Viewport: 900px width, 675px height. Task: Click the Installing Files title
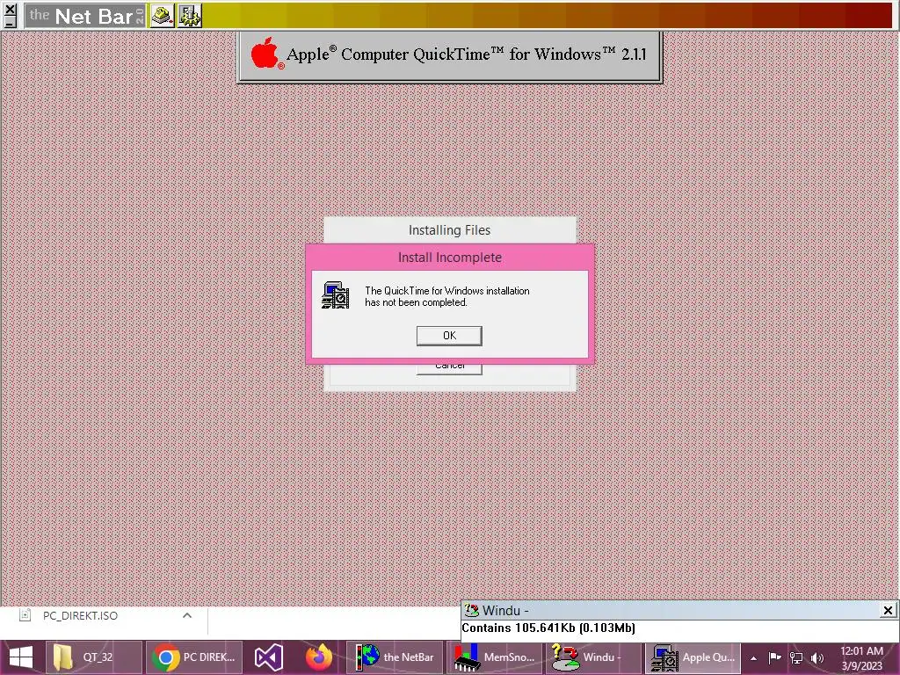pos(449,230)
